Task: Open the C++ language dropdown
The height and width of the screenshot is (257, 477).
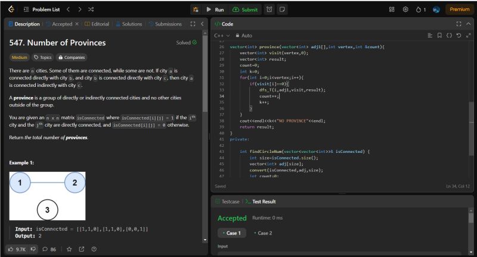Action: click(222, 36)
